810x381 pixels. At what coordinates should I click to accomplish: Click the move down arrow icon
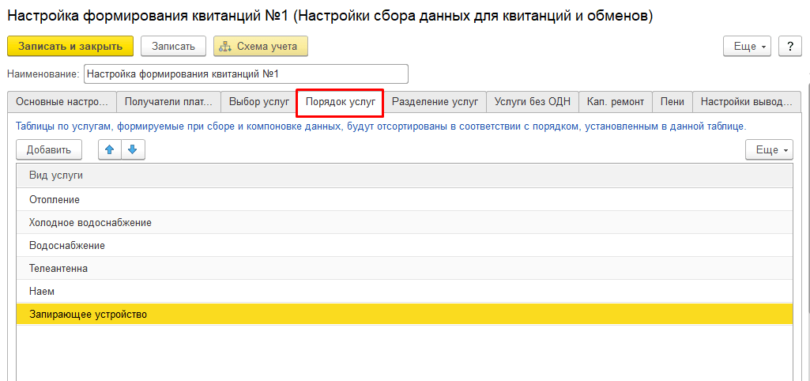pyautogui.click(x=132, y=149)
